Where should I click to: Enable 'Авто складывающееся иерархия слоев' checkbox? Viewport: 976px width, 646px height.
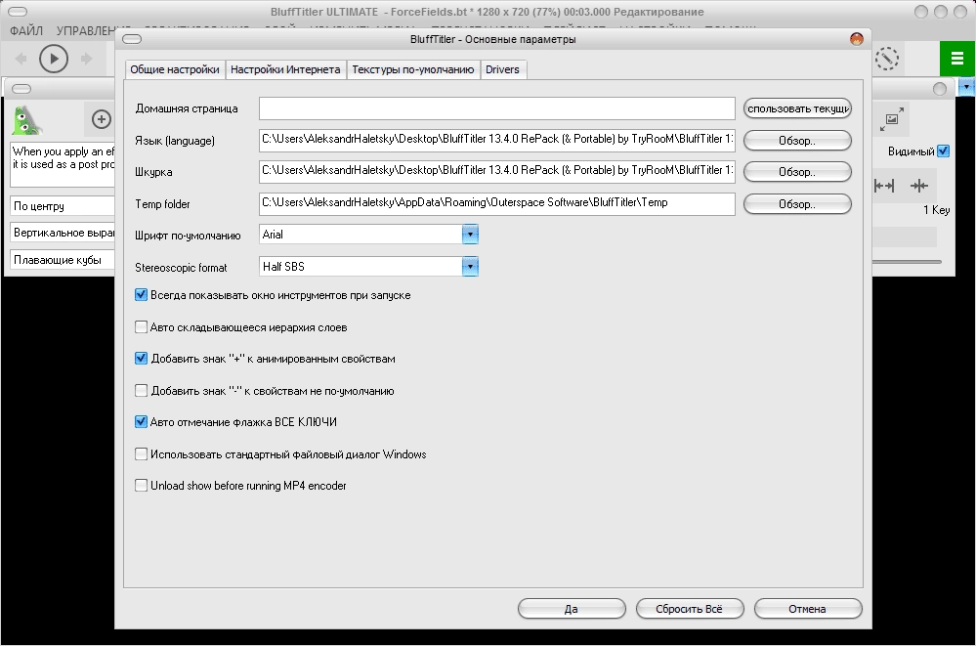tap(142, 327)
